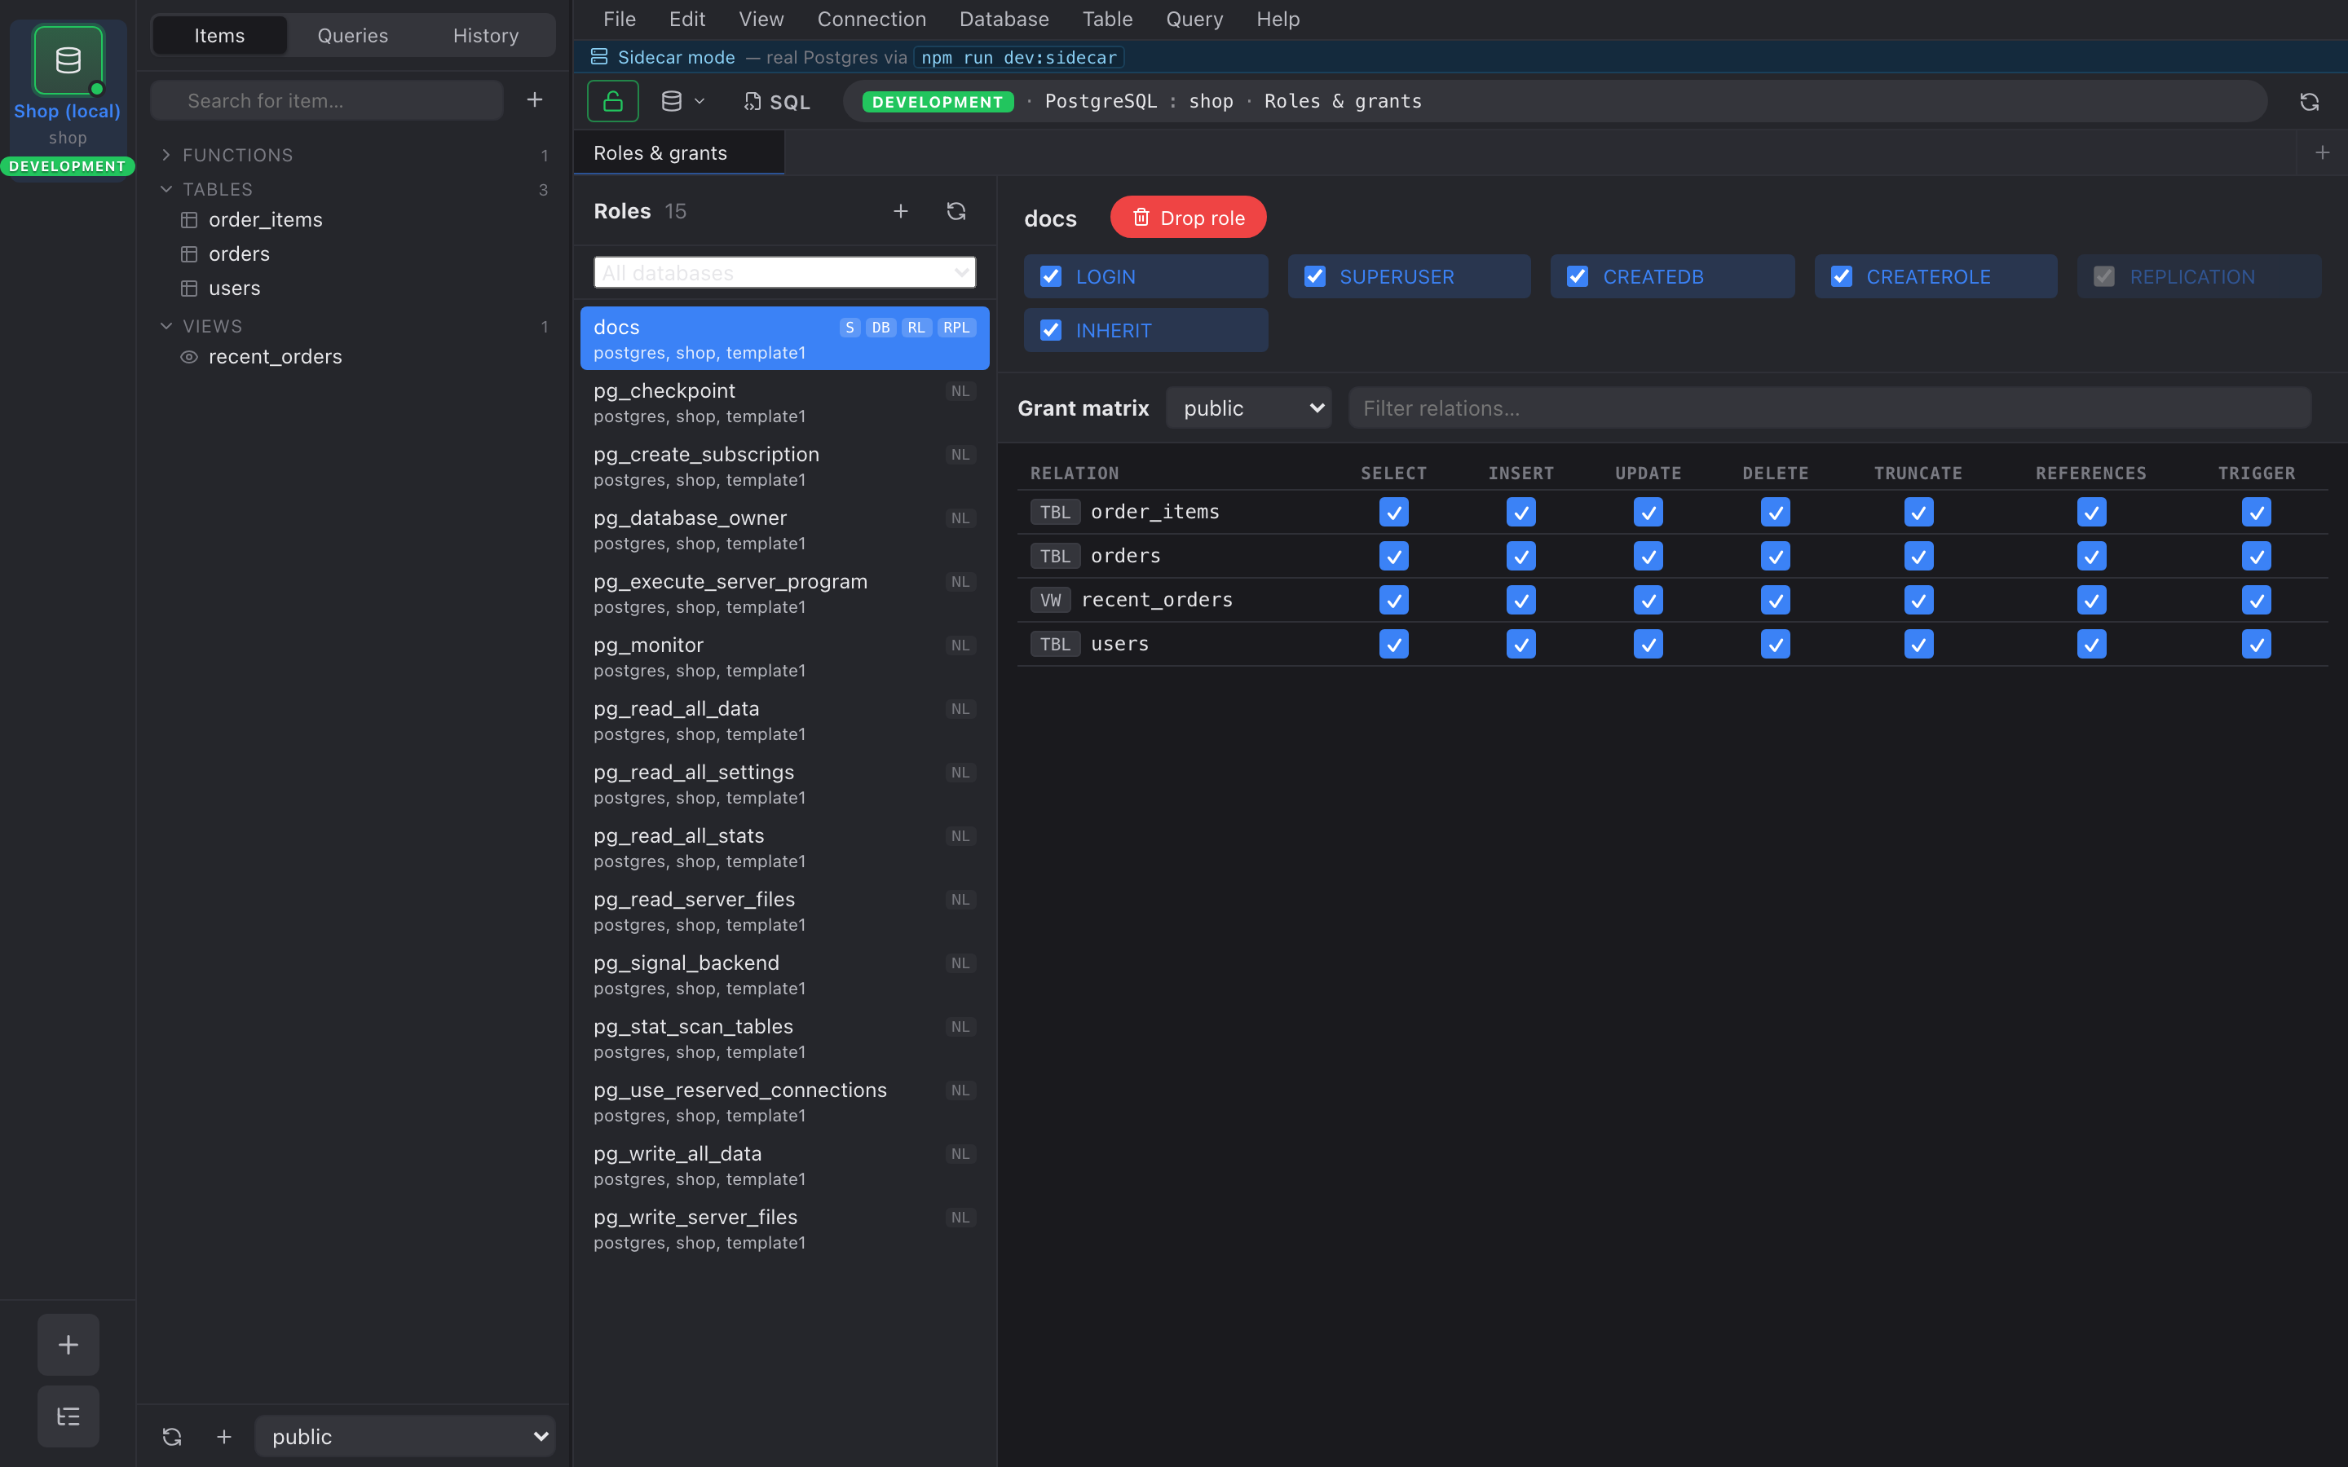This screenshot has width=2348, height=1467.
Task: Open the bottom public schema dropdown
Action: pyautogui.click(x=405, y=1436)
